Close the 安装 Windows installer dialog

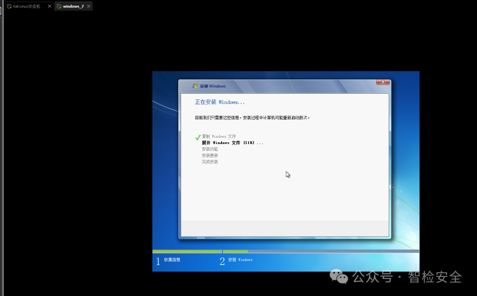(382, 82)
